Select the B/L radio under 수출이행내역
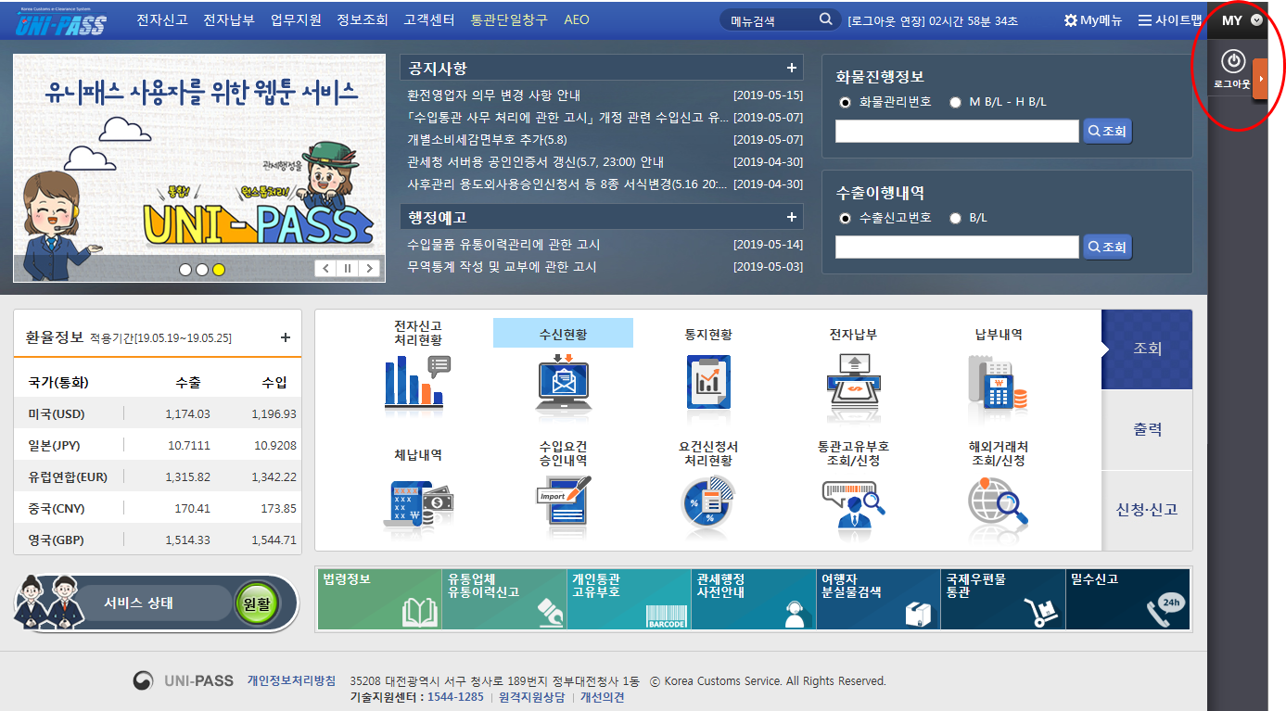Viewport: 1286px width, 711px height. (x=955, y=218)
